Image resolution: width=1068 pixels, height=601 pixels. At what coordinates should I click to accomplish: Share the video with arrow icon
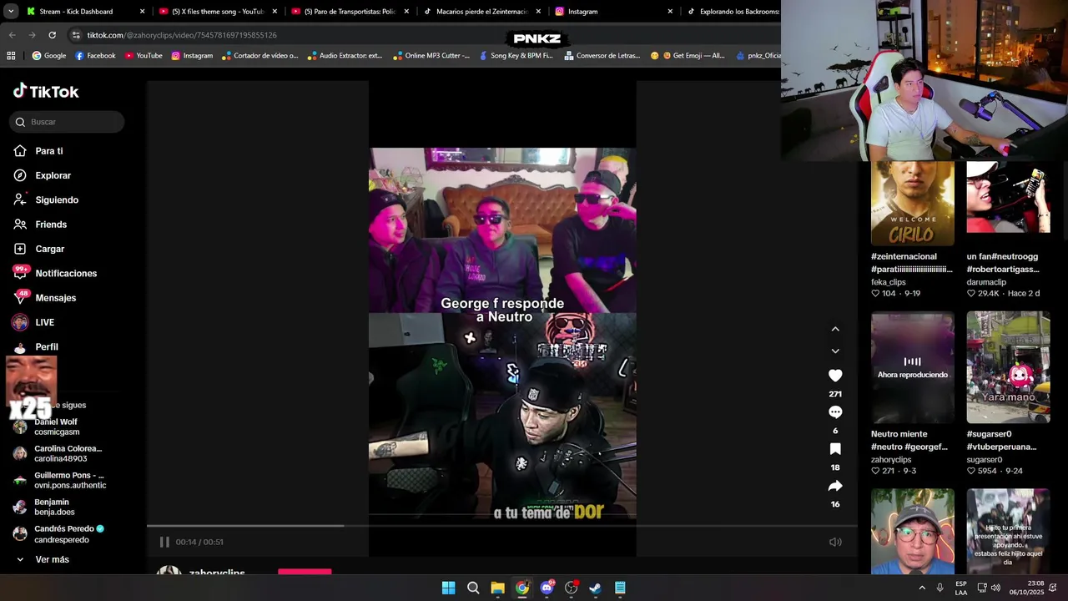(x=835, y=486)
